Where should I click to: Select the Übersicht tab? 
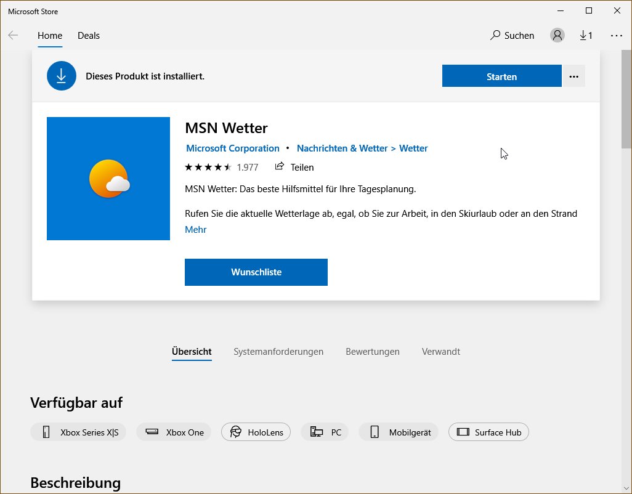click(192, 352)
